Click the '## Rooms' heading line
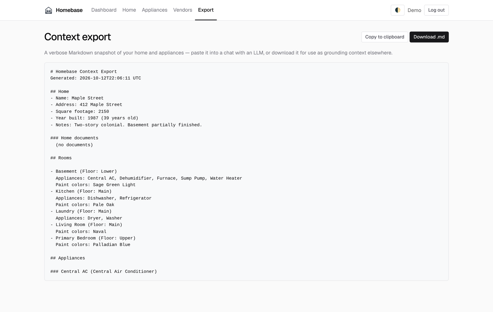 61,158
